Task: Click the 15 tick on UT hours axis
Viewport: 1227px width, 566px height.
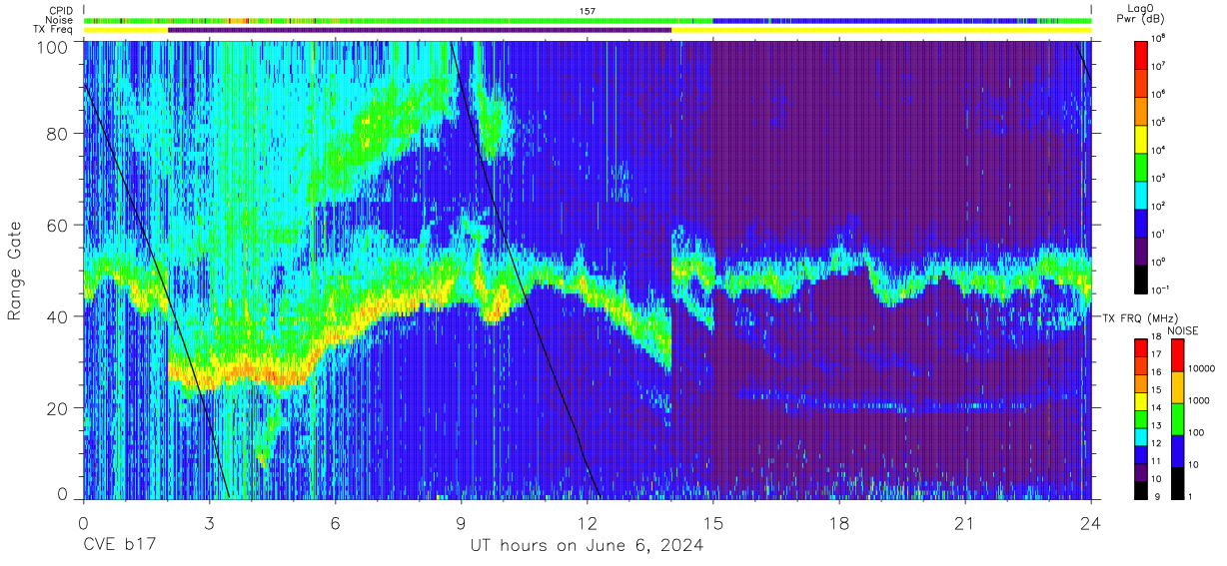Action: pos(713,524)
